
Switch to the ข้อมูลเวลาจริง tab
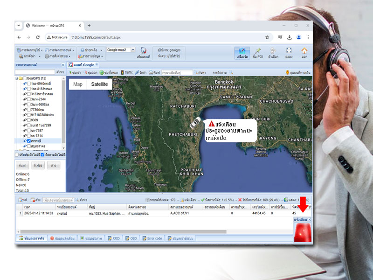point(32,238)
